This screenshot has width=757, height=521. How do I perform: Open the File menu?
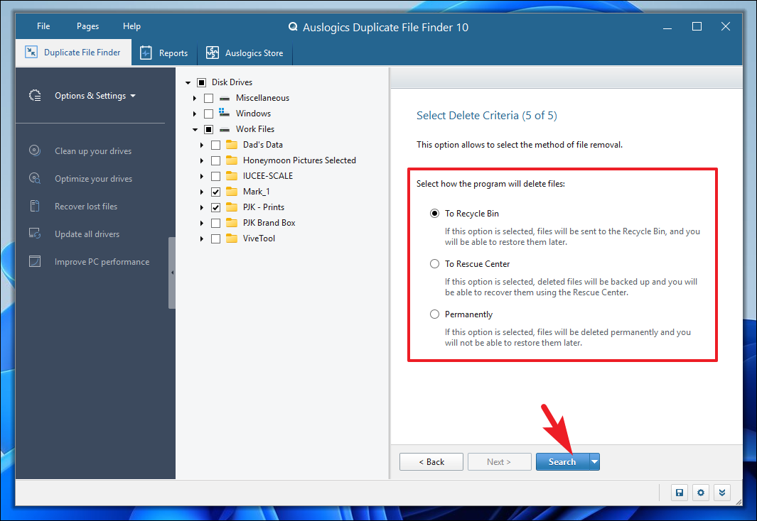[43, 26]
